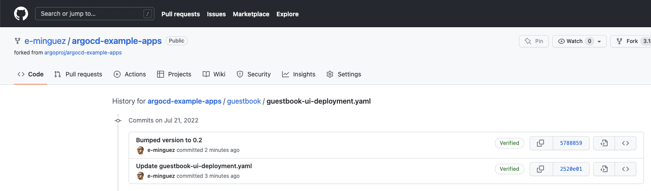Open the Pull requests repository tab
The width and height of the screenshot is (651, 191).
(78, 74)
